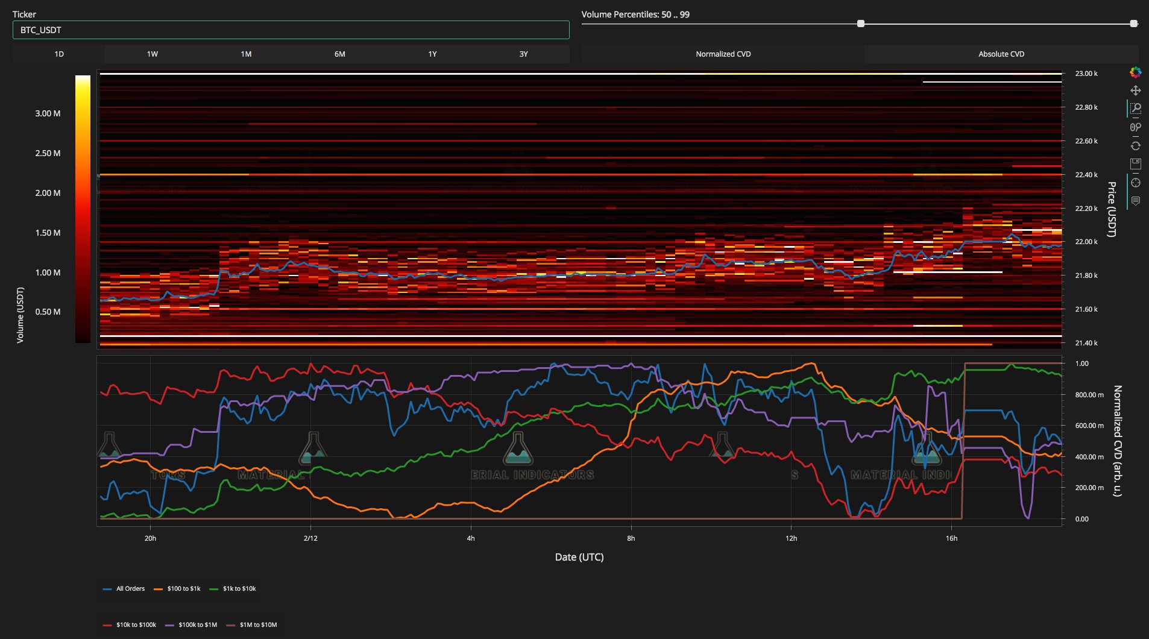Select the Wheel Zoom tool
This screenshot has height=639, width=1149.
[x=1135, y=127]
